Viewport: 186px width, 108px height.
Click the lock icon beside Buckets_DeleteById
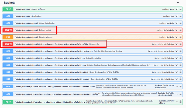(180, 30)
